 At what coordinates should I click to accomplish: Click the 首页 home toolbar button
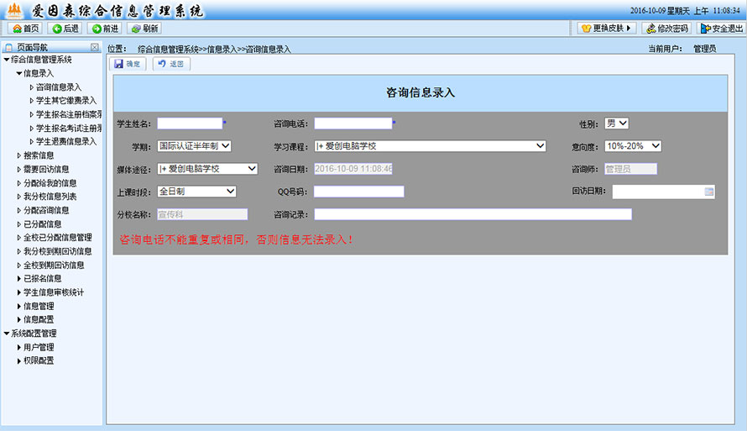coord(24,29)
